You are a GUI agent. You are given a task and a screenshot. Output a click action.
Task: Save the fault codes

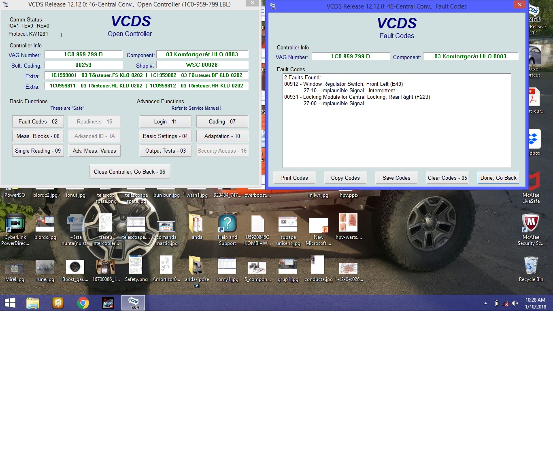[396, 178]
